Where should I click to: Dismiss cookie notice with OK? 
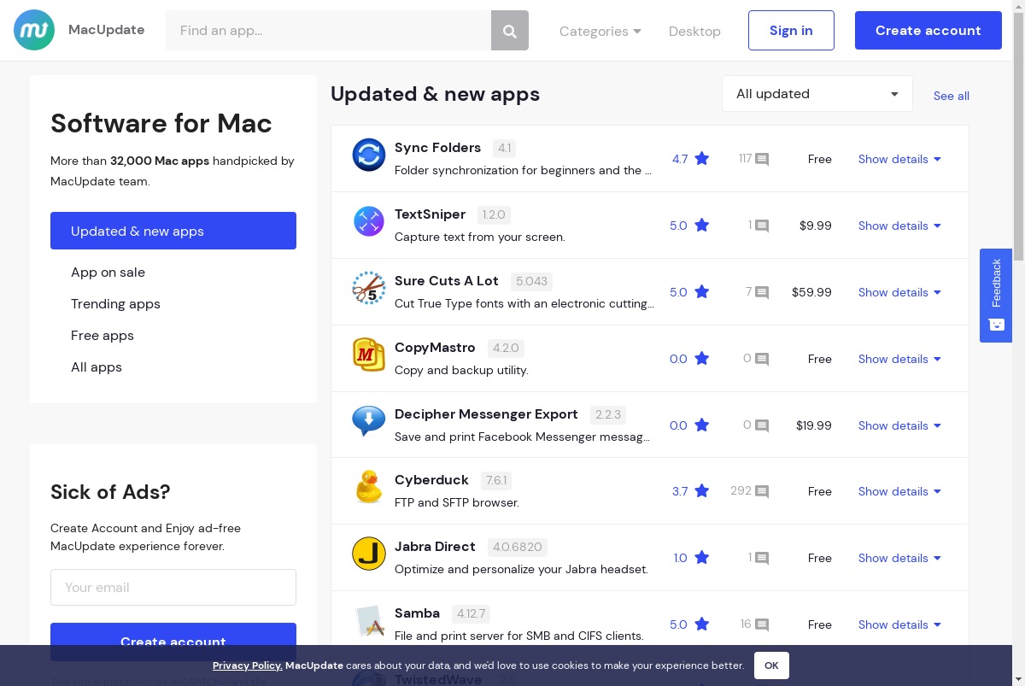pos(771,665)
